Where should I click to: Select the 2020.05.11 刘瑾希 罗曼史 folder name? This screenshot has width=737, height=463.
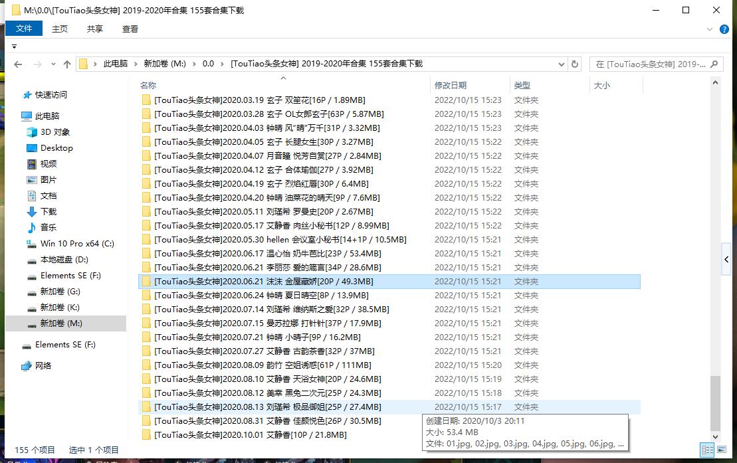click(264, 211)
